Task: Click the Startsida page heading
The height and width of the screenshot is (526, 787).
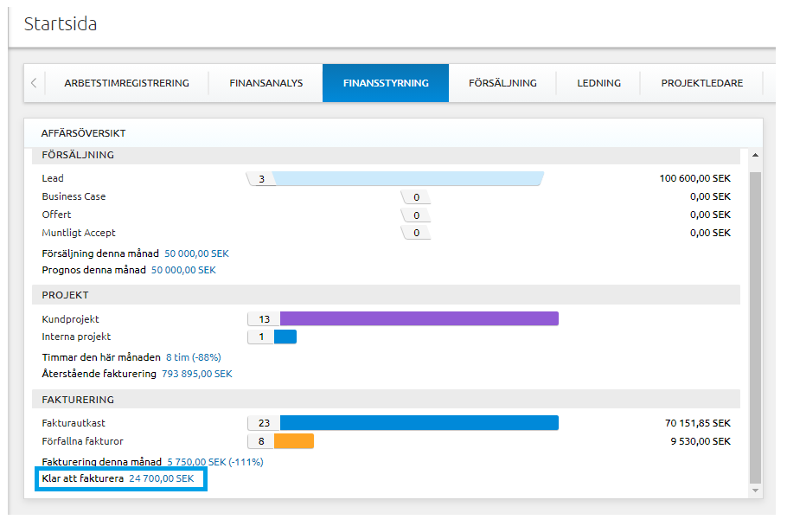Action: (61, 23)
